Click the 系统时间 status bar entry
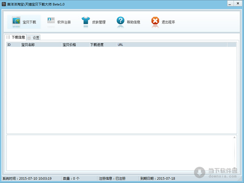244x183 pixels. click(27, 179)
